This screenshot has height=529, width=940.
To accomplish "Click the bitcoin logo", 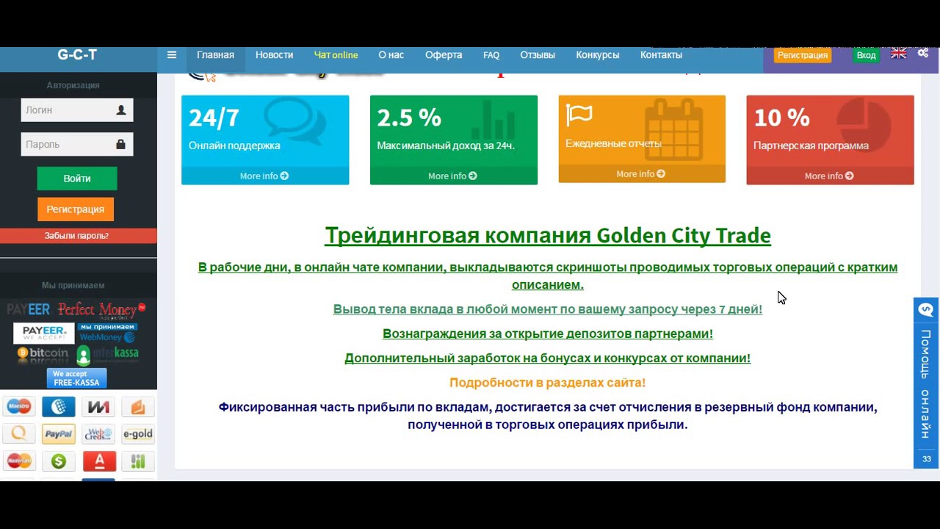I will click(43, 354).
